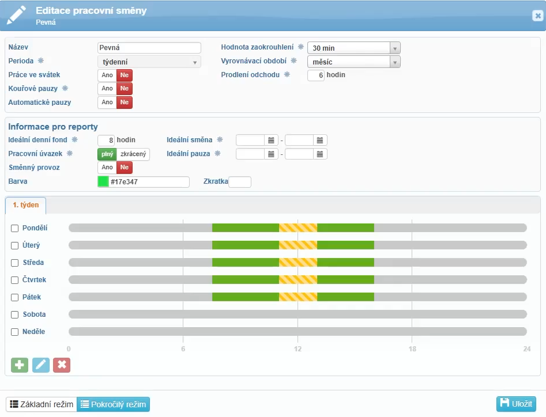Click the blue pencil edit icon
Viewport: 546px width, 417px height.
tap(41, 365)
